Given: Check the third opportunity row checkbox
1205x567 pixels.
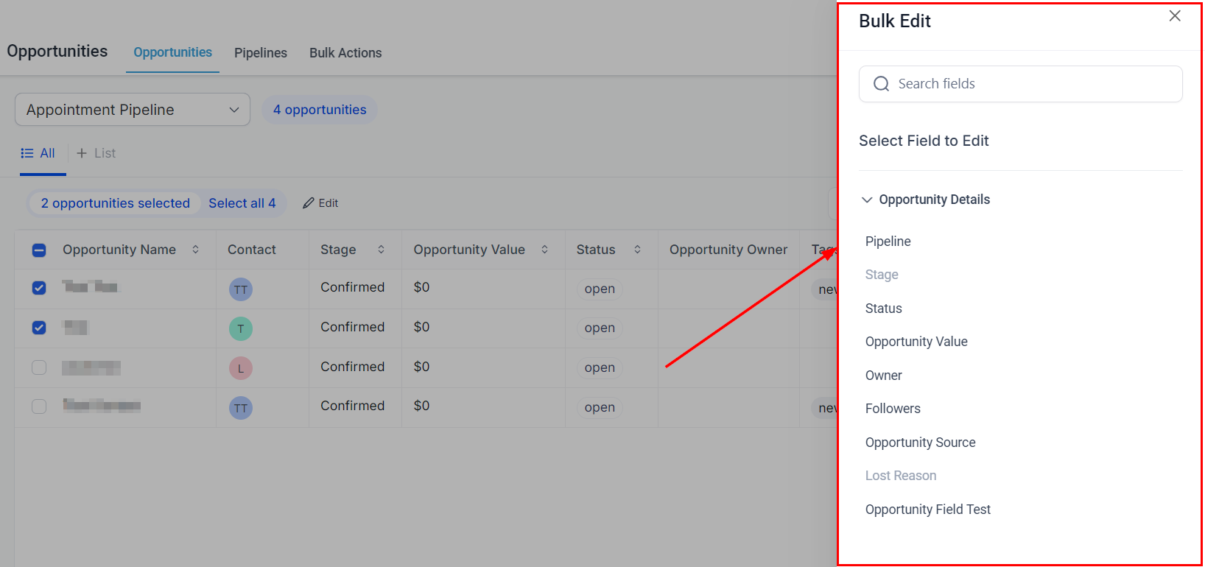Looking at the screenshot, I should [x=39, y=367].
